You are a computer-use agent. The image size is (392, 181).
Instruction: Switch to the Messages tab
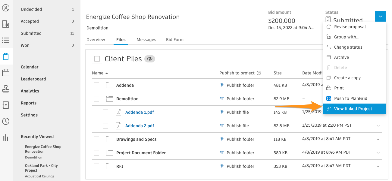(x=146, y=40)
